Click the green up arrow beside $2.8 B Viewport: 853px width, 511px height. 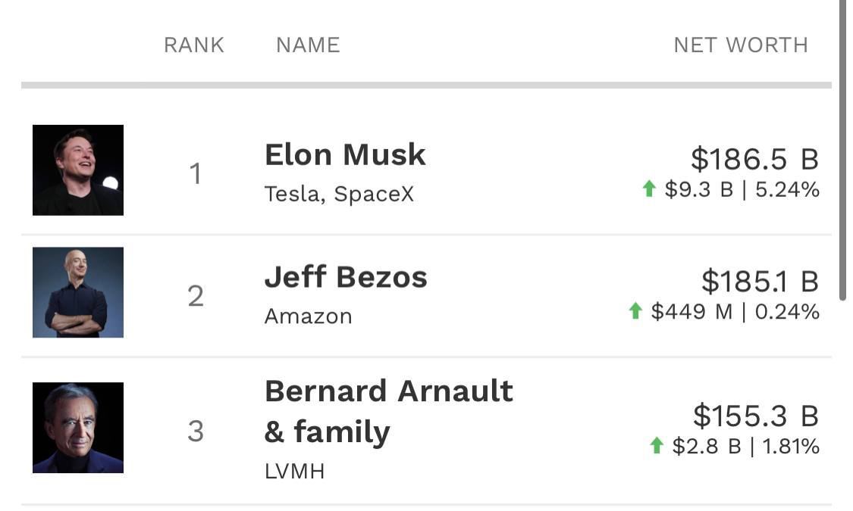(x=656, y=445)
